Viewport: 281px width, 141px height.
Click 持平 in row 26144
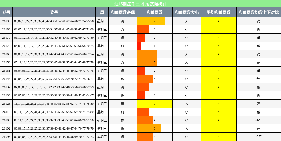coord(259,79)
